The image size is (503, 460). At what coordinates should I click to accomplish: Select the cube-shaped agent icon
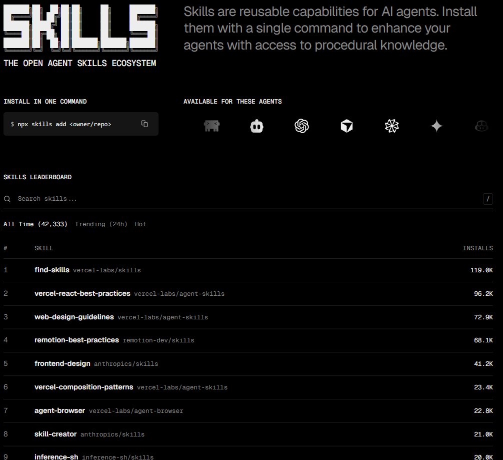click(346, 126)
